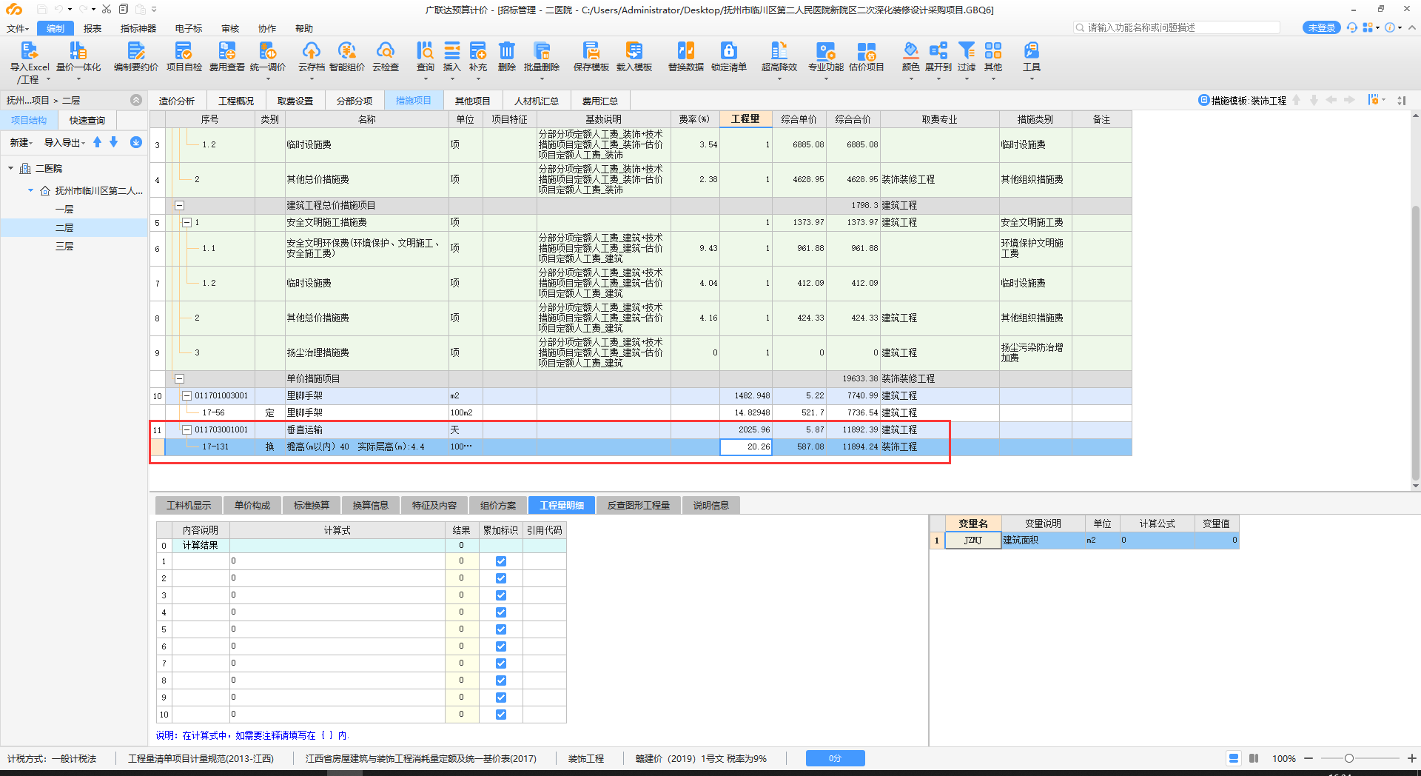The image size is (1421, 776).
Task: Click the 0分 score button
Action: point(835,758)
